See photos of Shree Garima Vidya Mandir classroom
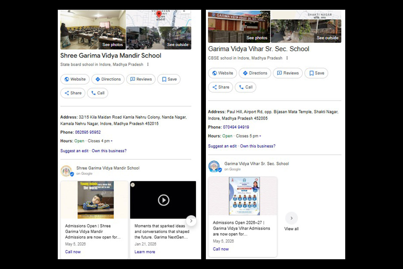 click(93, 30)
